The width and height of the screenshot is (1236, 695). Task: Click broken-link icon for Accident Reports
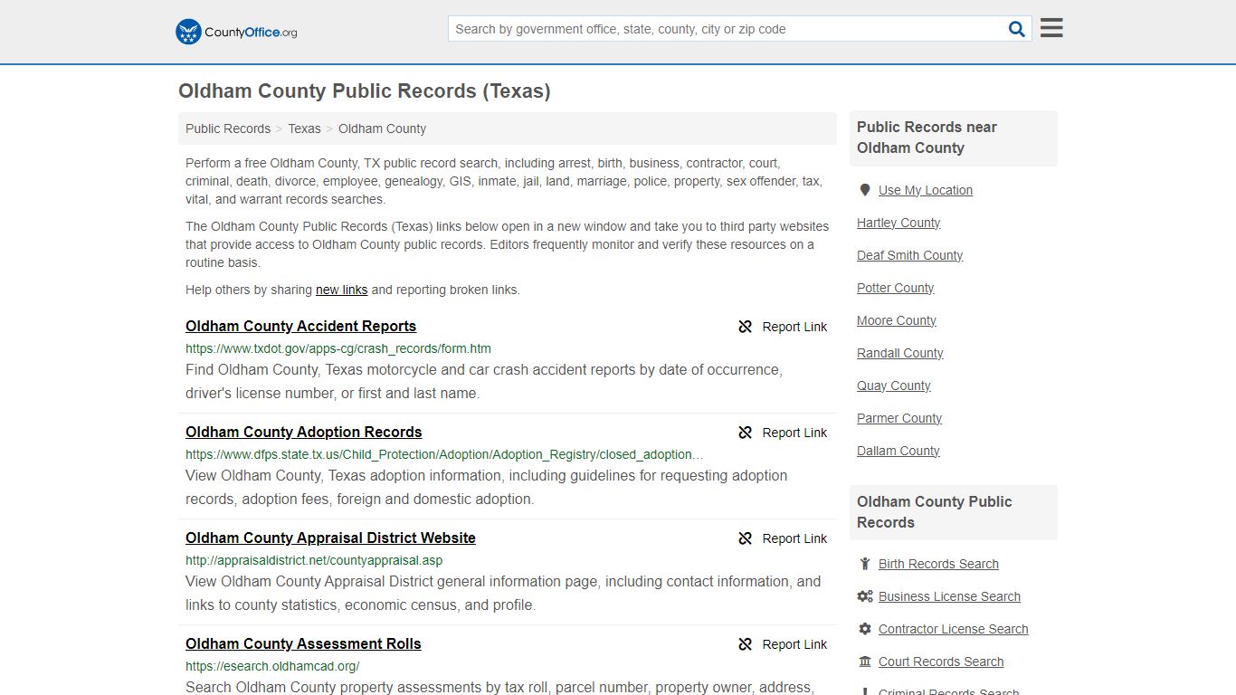(x=746, y=327)
